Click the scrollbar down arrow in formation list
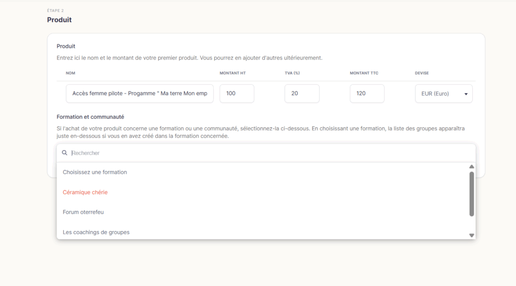Viewport: 516px width, 286px height. point(472,235)
